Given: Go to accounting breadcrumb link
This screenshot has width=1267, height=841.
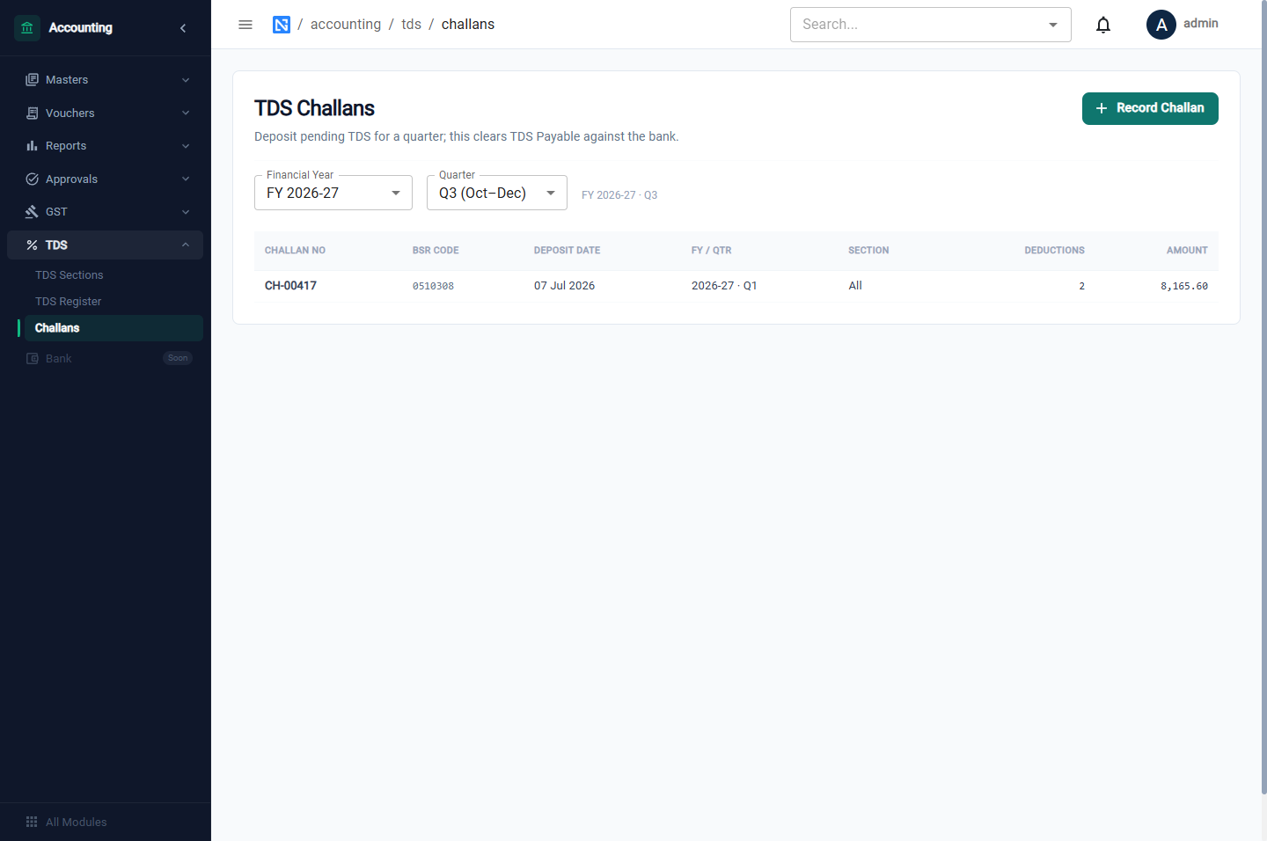Looking at the screenshot, I should click(x=346, y=25).
